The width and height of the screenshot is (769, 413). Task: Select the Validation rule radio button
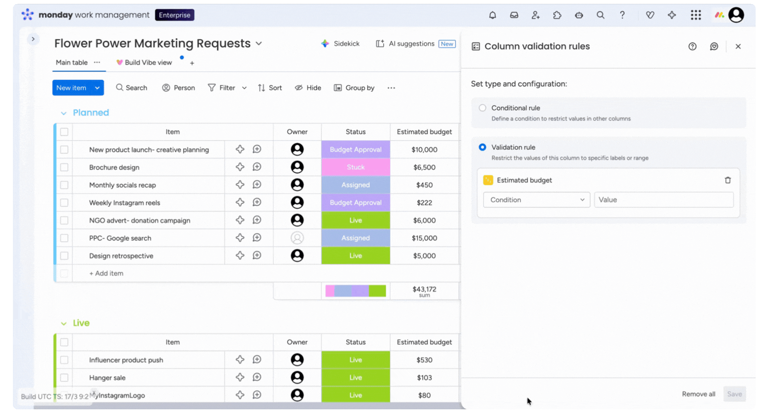coord(482,147)
